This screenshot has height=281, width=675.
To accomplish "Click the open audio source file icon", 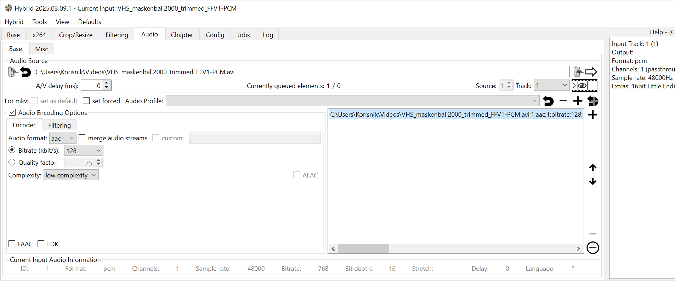I will coord(12,72).
